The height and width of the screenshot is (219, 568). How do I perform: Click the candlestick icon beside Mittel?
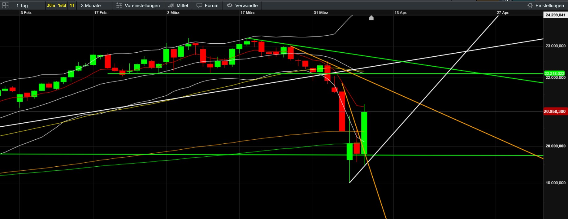click(171, 5)
